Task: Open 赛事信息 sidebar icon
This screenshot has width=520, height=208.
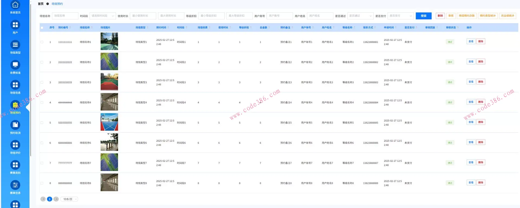Action: 15,185
